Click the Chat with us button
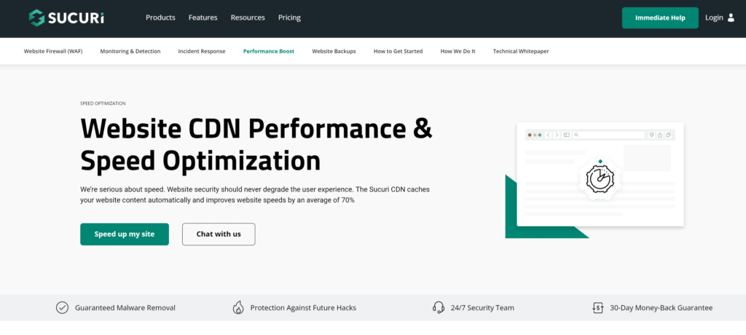 [x=219, y=234]
